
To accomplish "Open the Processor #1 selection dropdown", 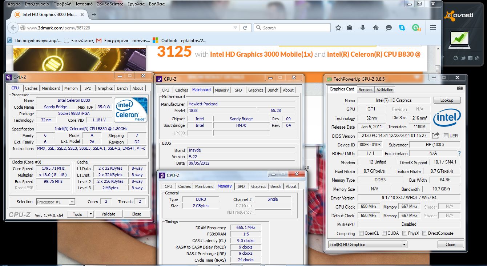I will tap(56, 202).
